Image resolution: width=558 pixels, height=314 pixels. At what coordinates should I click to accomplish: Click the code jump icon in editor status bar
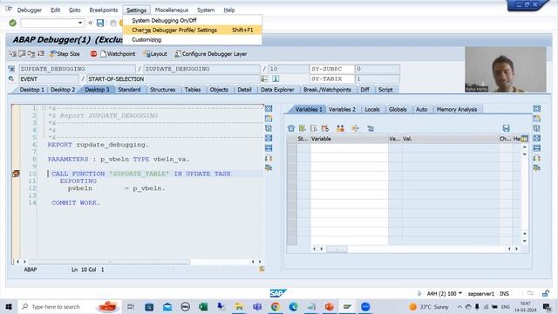[x=262, y=270]
